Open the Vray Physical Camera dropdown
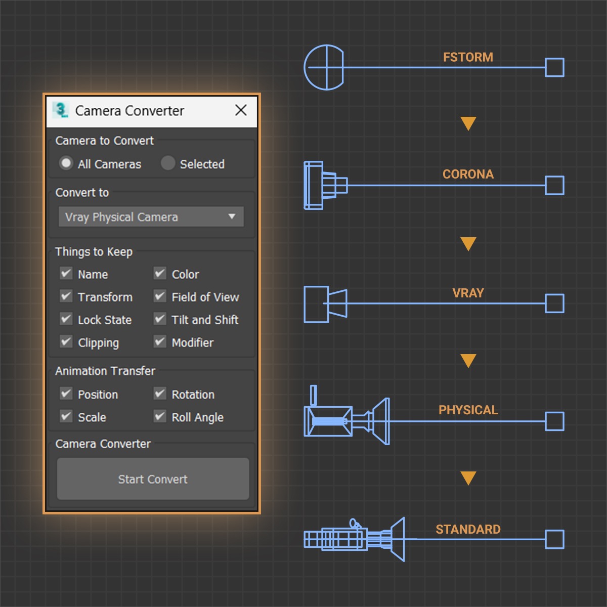This screenshot has width=607, height=607. pos(151,217)
